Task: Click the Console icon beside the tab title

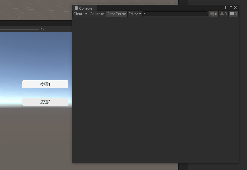Action: click(76, 8)
